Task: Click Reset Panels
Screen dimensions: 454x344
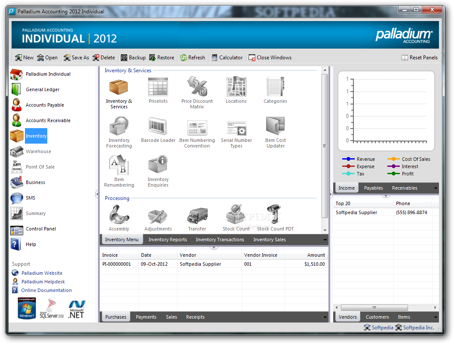Action: pyautogui.click(x=420, y=58)
